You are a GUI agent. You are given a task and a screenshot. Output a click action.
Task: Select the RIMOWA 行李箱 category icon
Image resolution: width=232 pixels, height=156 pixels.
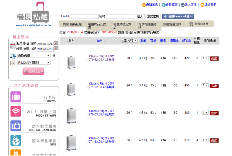pyautogui.click(x=16, y=97)
